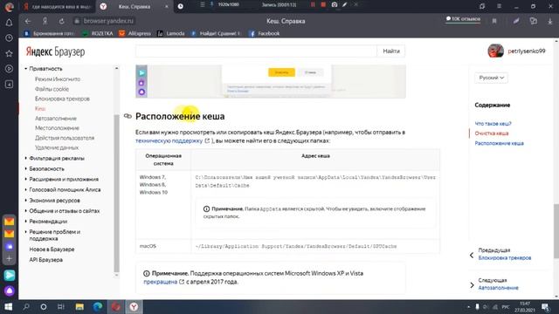Open Task View on the taskbar
The width and height of the screenshot is (559, 314).
(x=61, y=306)
